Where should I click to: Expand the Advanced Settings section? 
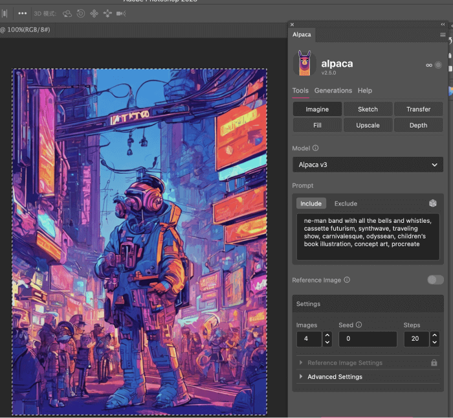(335, 377)
